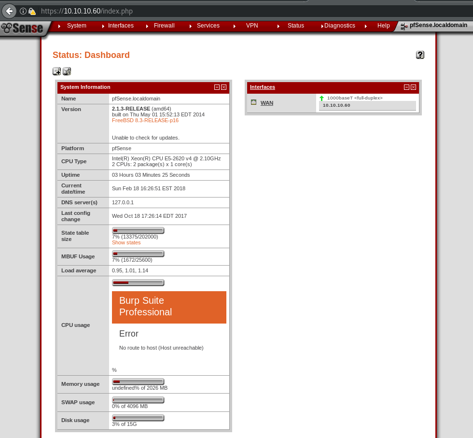The width and height of the screenshot is (473, 438).
Task: Open the Firewall menu
Action: [164, 26]
